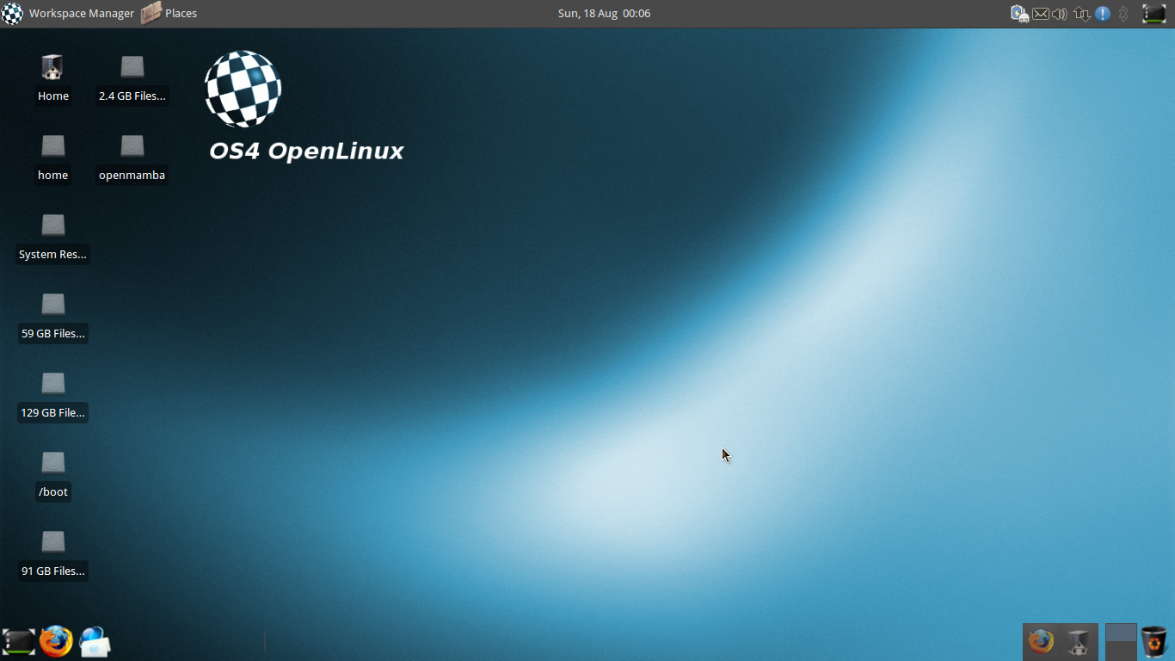Click the "openmamba" label text

pos(132,176)
